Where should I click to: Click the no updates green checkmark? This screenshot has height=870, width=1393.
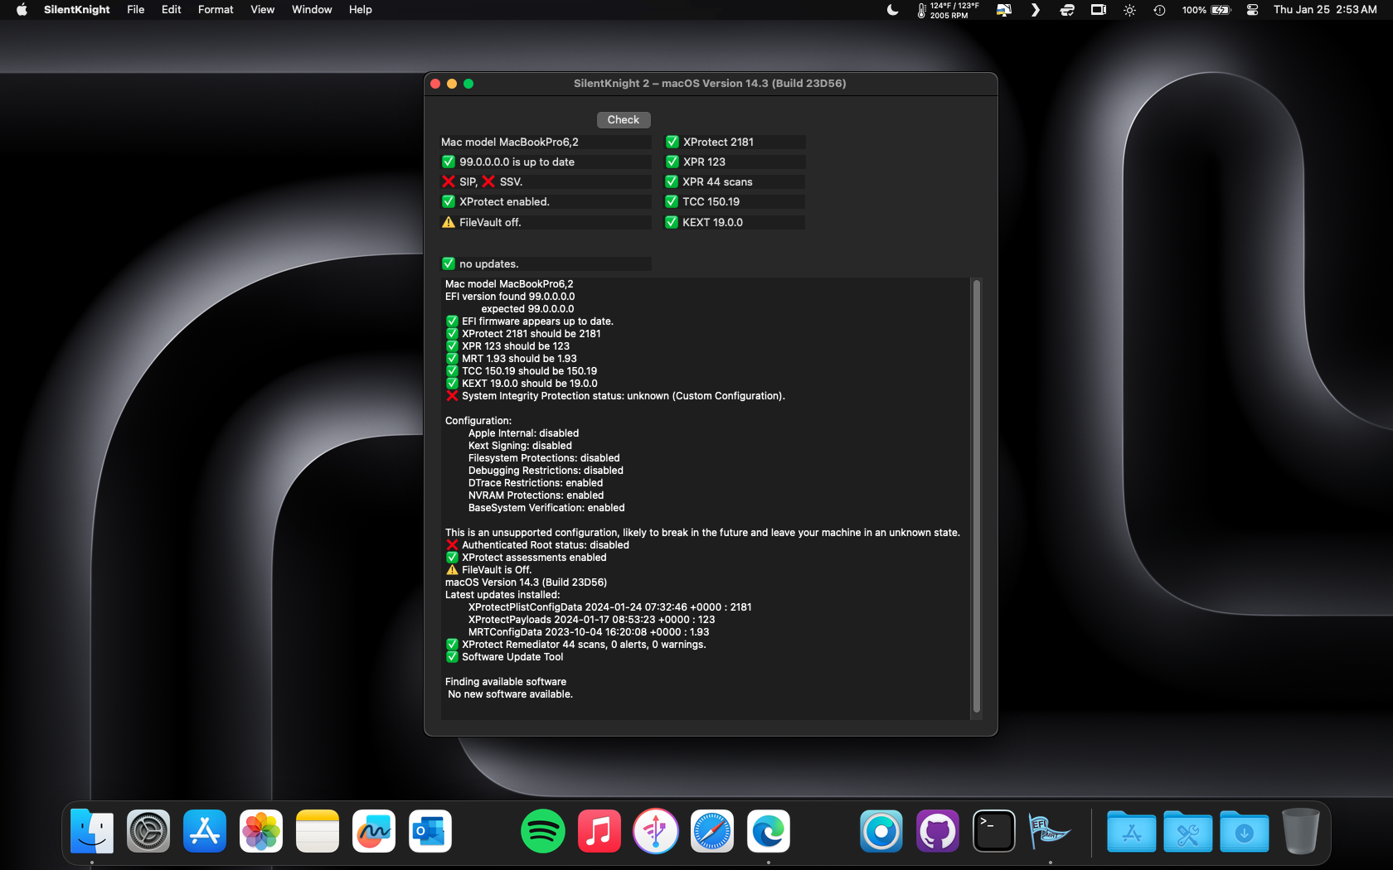click(449, 263)
